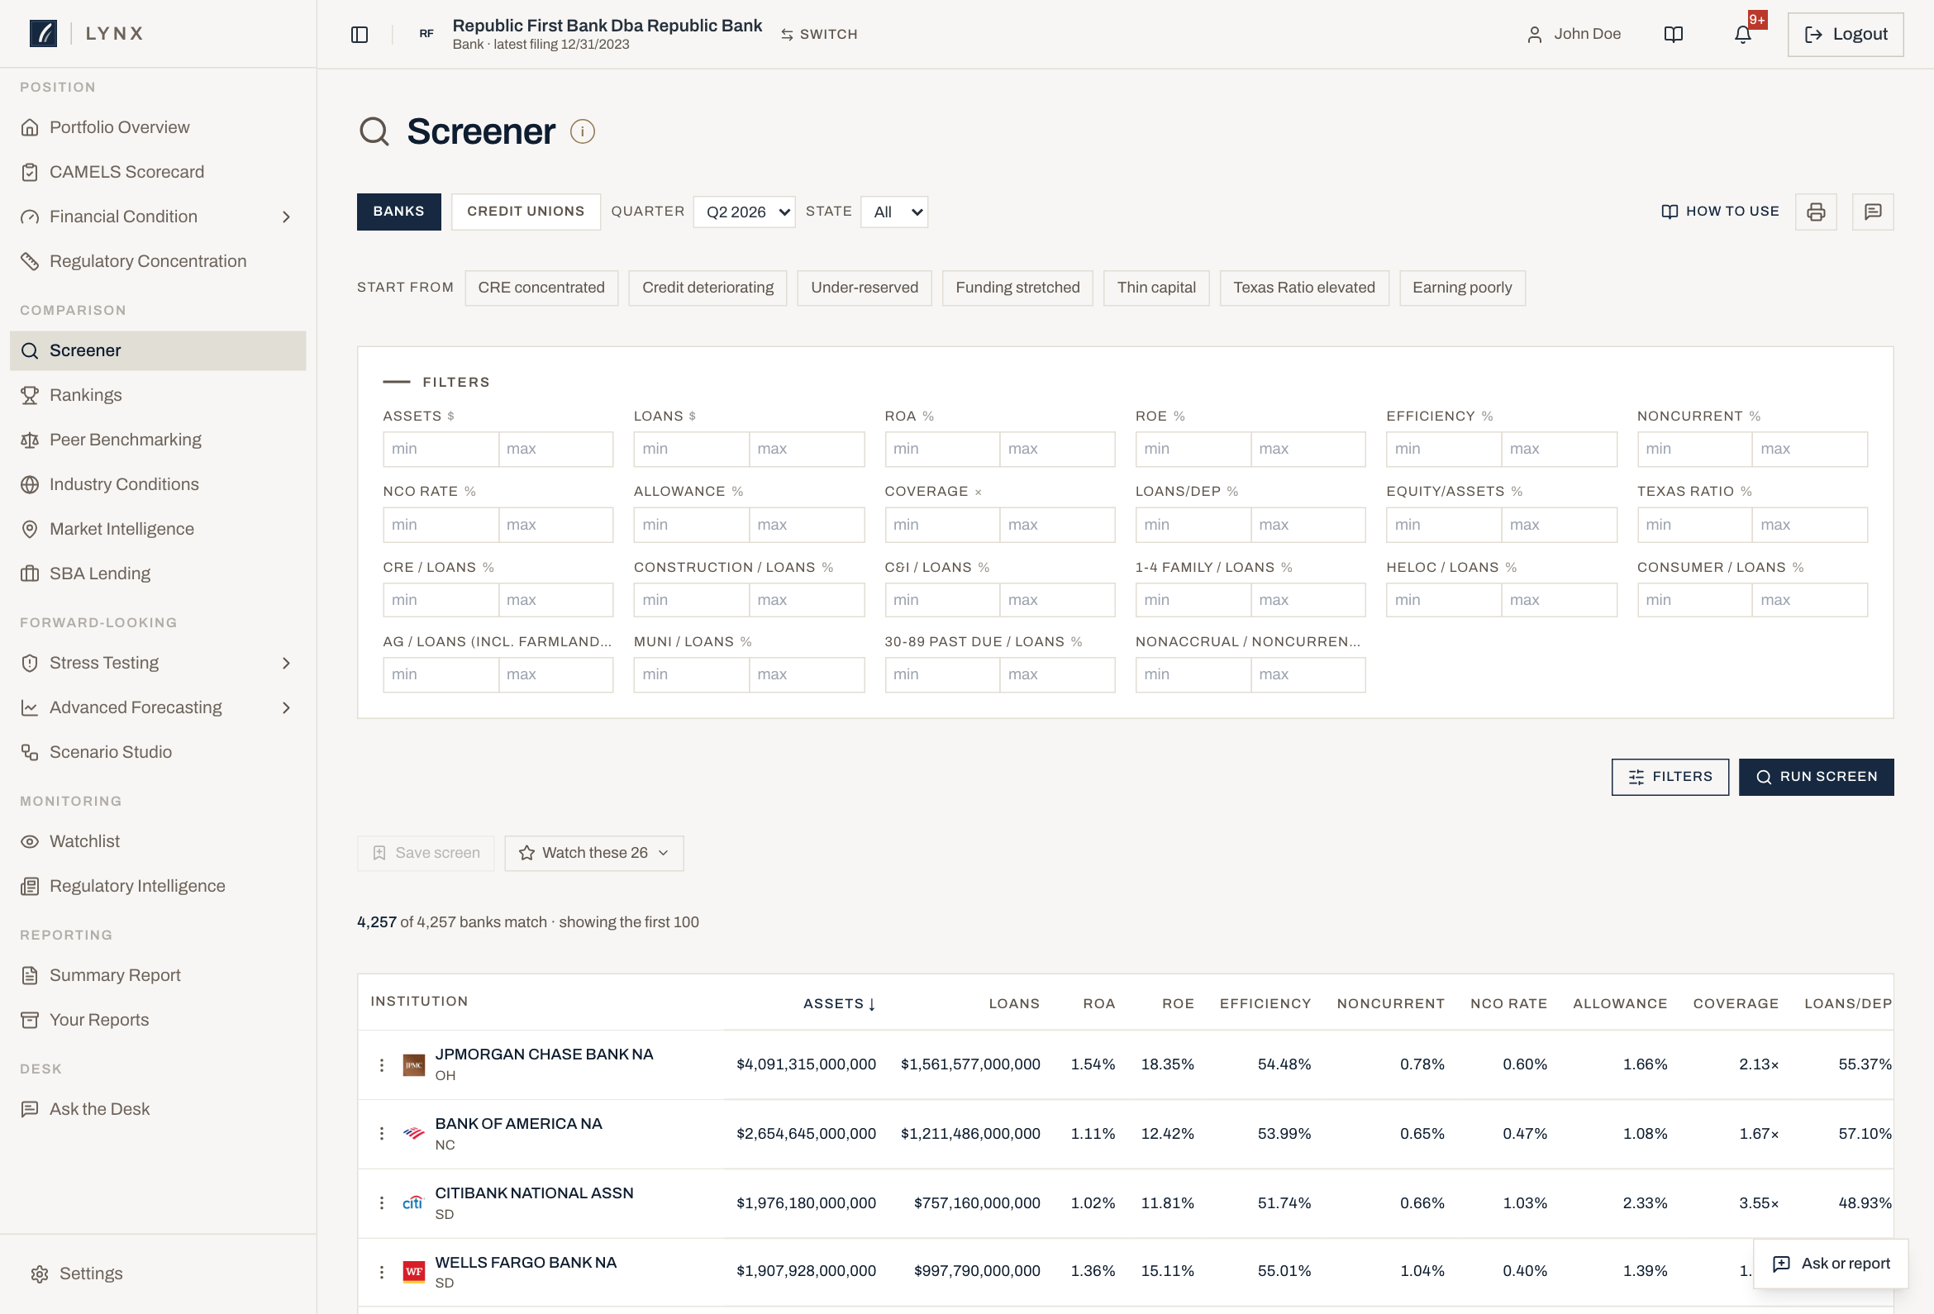Click the JPMorgan Chase logo thumbnail
This screenshot has height=1314, width=1934.
413,1064
